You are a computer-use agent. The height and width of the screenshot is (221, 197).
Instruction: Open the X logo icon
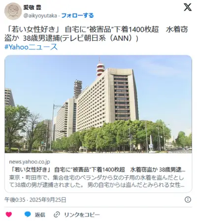(x=188, y=7)
